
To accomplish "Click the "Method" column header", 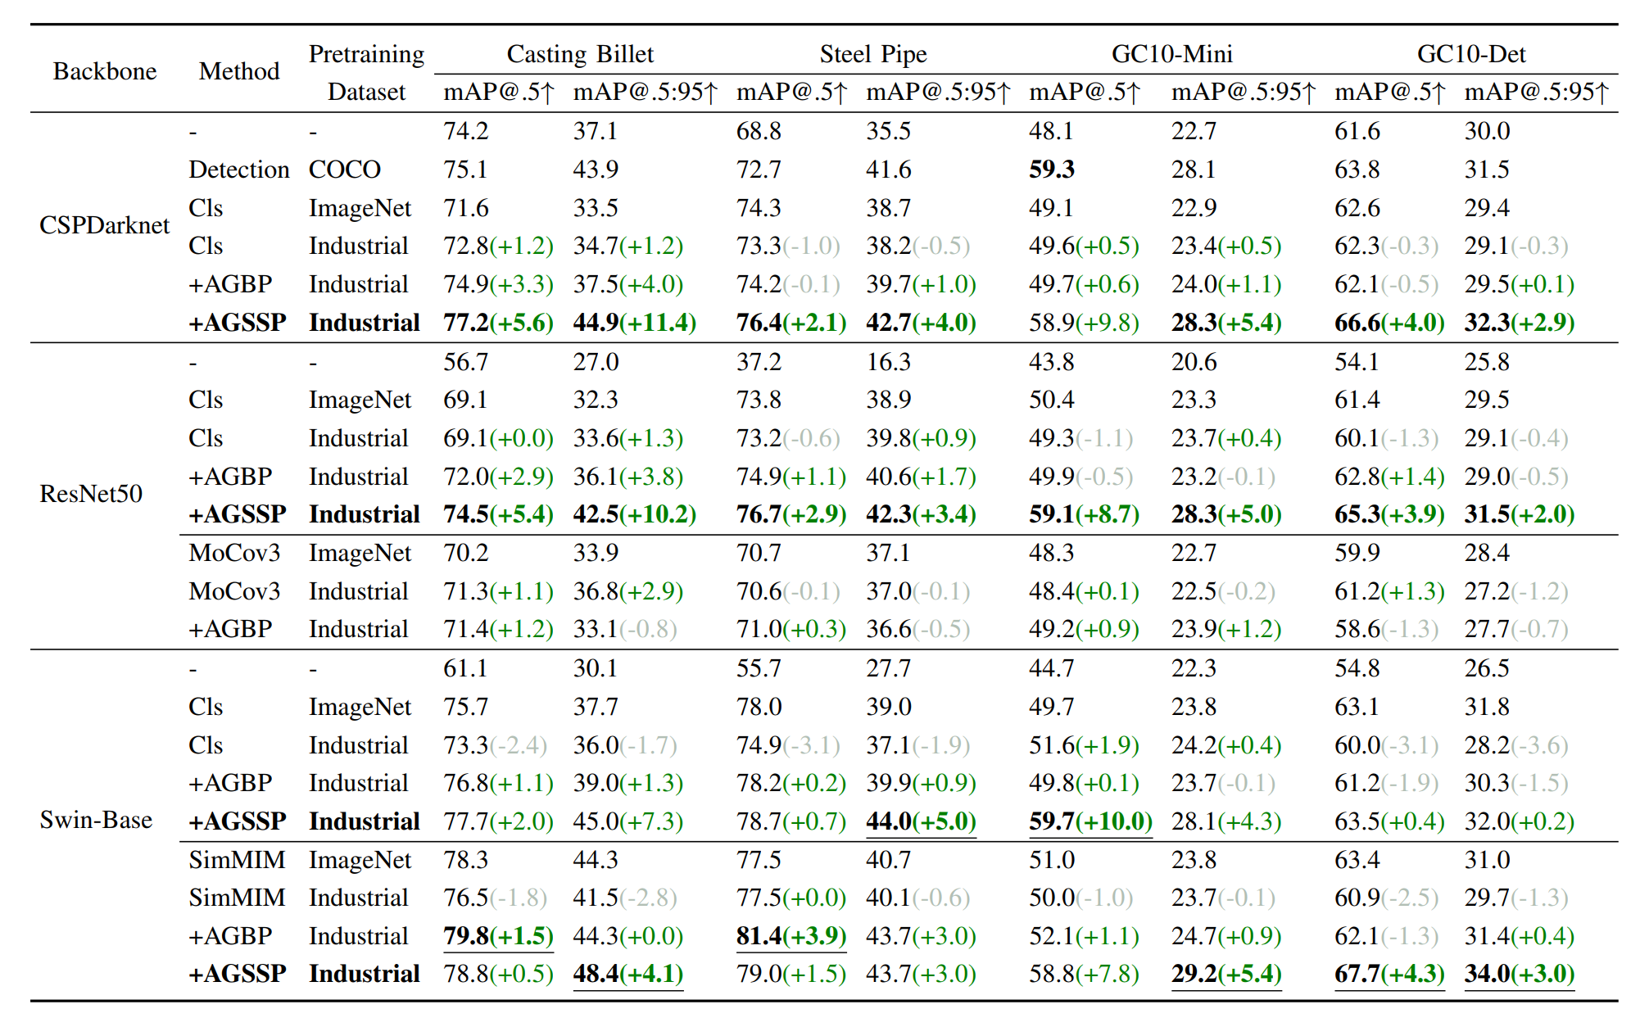I will coord(239,72).
